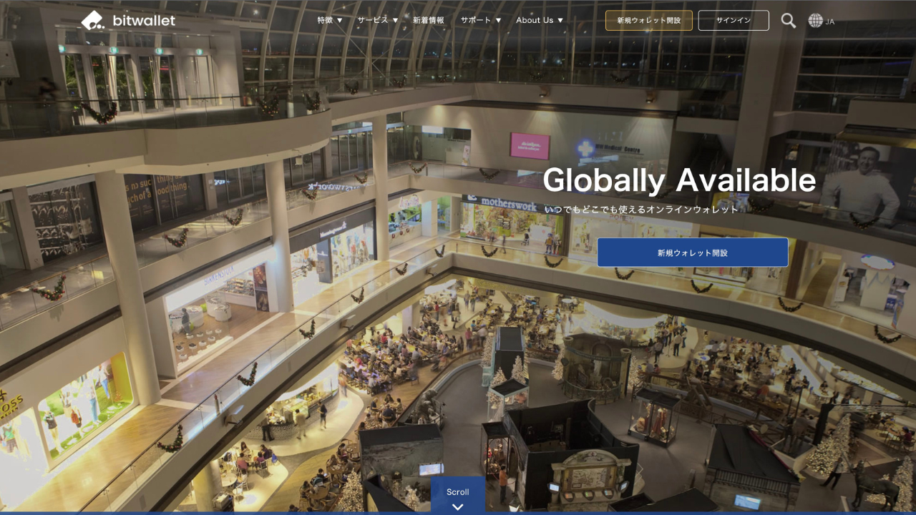Open the 新着情報 menu item
This screenshot has height=515, width=916.
(x=429, y=20)
